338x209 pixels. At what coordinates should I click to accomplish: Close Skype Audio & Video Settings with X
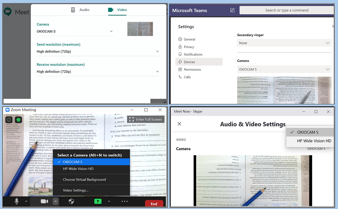[179, 124]
